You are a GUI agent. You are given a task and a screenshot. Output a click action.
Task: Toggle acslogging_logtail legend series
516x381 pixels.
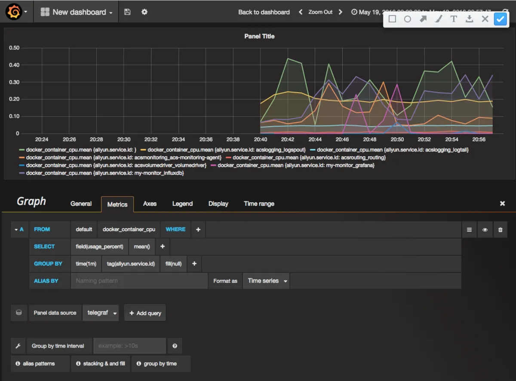pyautogui.click(x=389, y=150)
